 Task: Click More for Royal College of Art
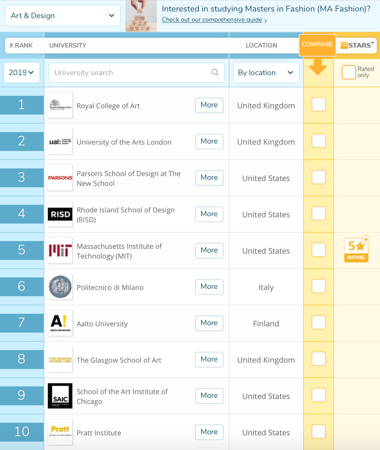click(209, 105)
